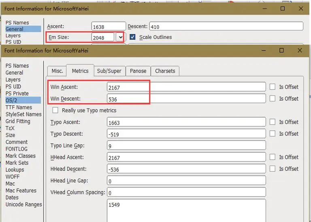Screen dimensions: 311x222
Task: Open the Sub/Super tab
Action: click(x=109, y=71)
